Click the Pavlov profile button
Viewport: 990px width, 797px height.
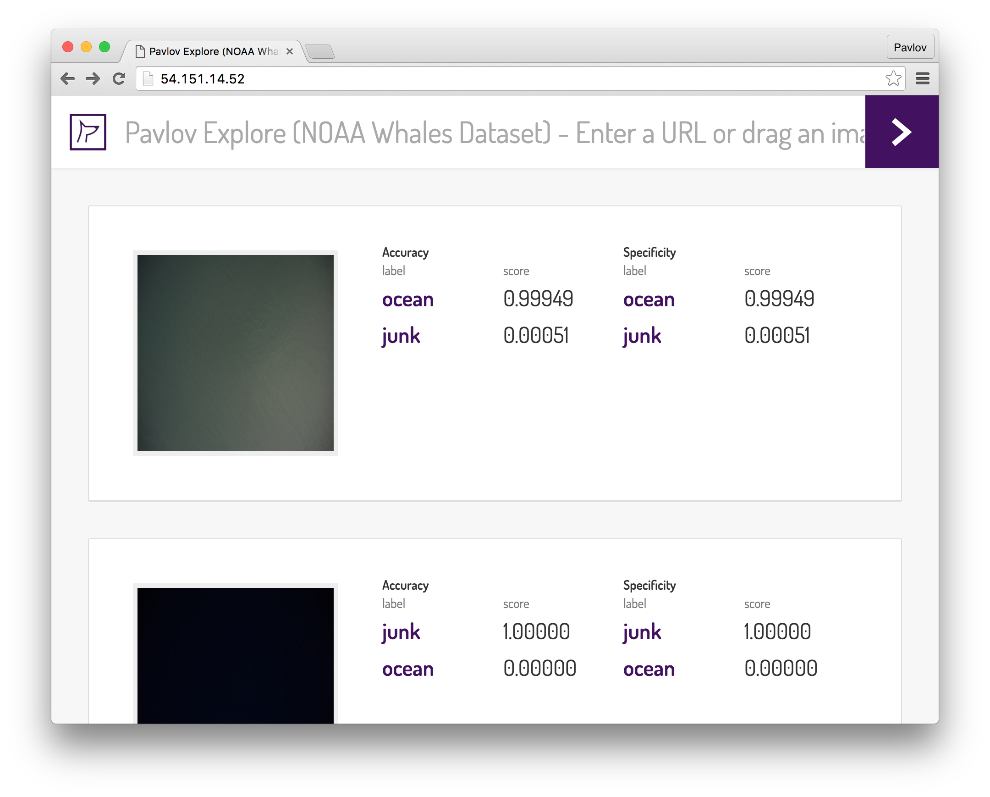click(x=910, y=47)
